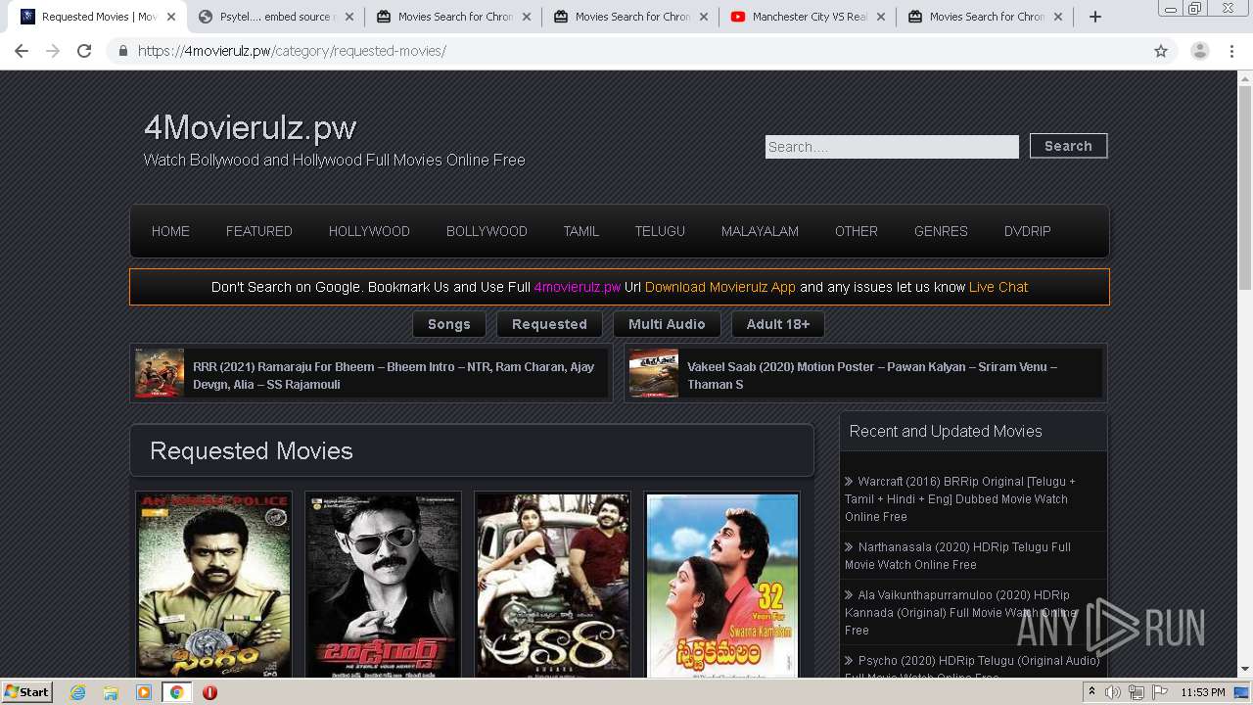Viewport: 1253px width, 705px height.
Task: Open the Bodyguard movie poster
Action: point(384,586)
